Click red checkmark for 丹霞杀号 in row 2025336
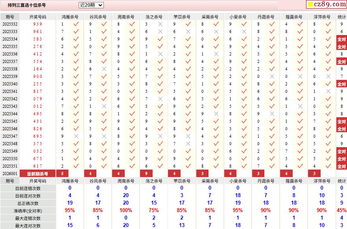The width and height of the screenshot is (347, 229). tap(272, 54)
